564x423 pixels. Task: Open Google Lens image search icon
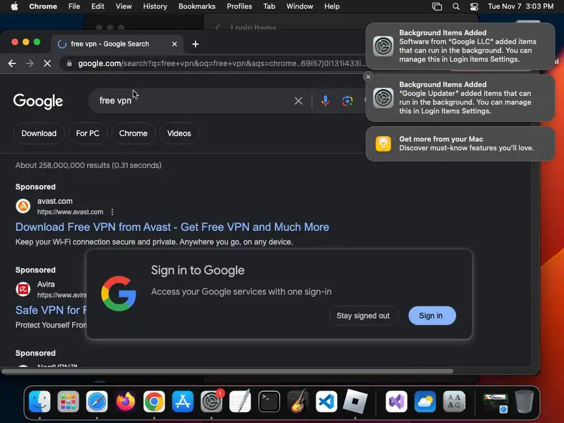(x=347, y=101)
